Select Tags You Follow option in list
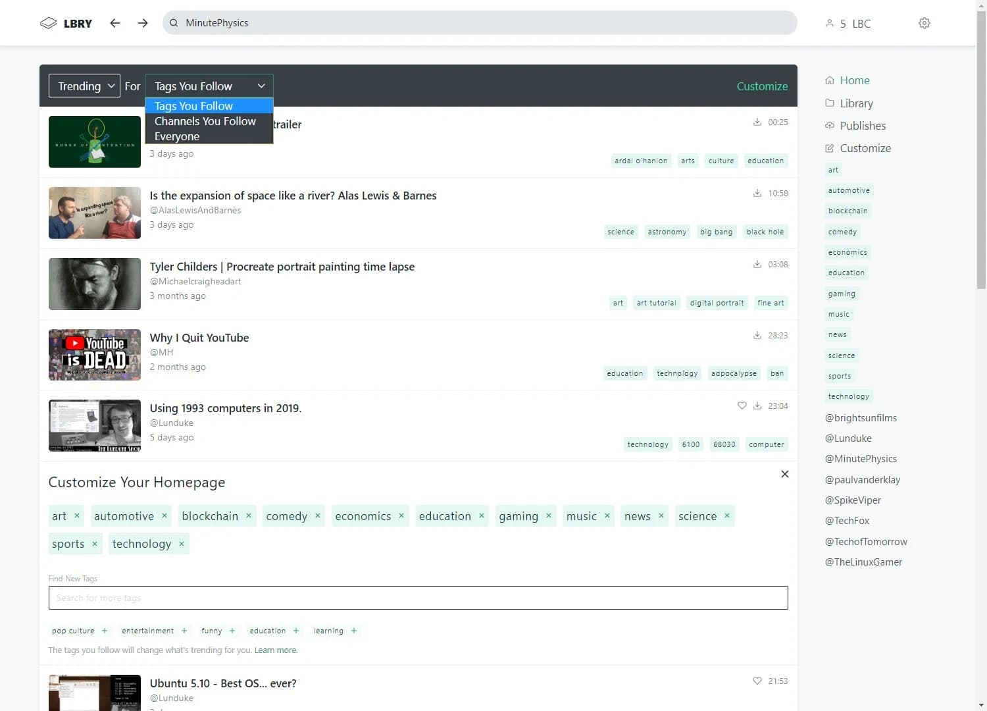Viewport: 987px width, 711px height. coord(209,106)
